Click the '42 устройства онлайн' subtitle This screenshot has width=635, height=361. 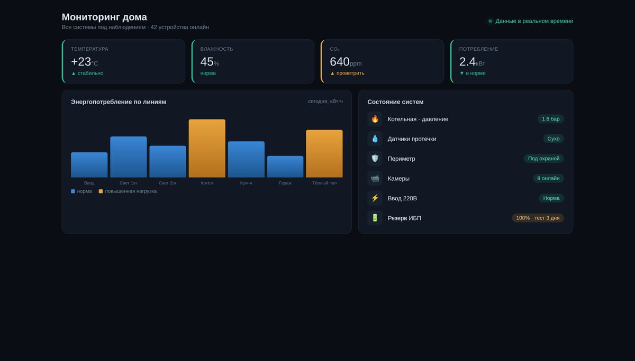pos(180,27)
